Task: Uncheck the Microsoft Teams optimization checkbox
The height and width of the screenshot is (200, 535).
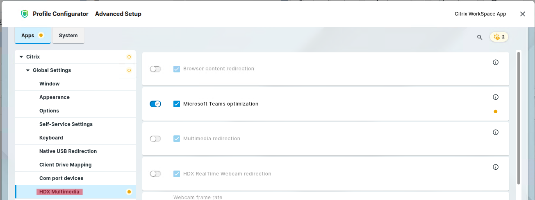Action: (177, 104)
